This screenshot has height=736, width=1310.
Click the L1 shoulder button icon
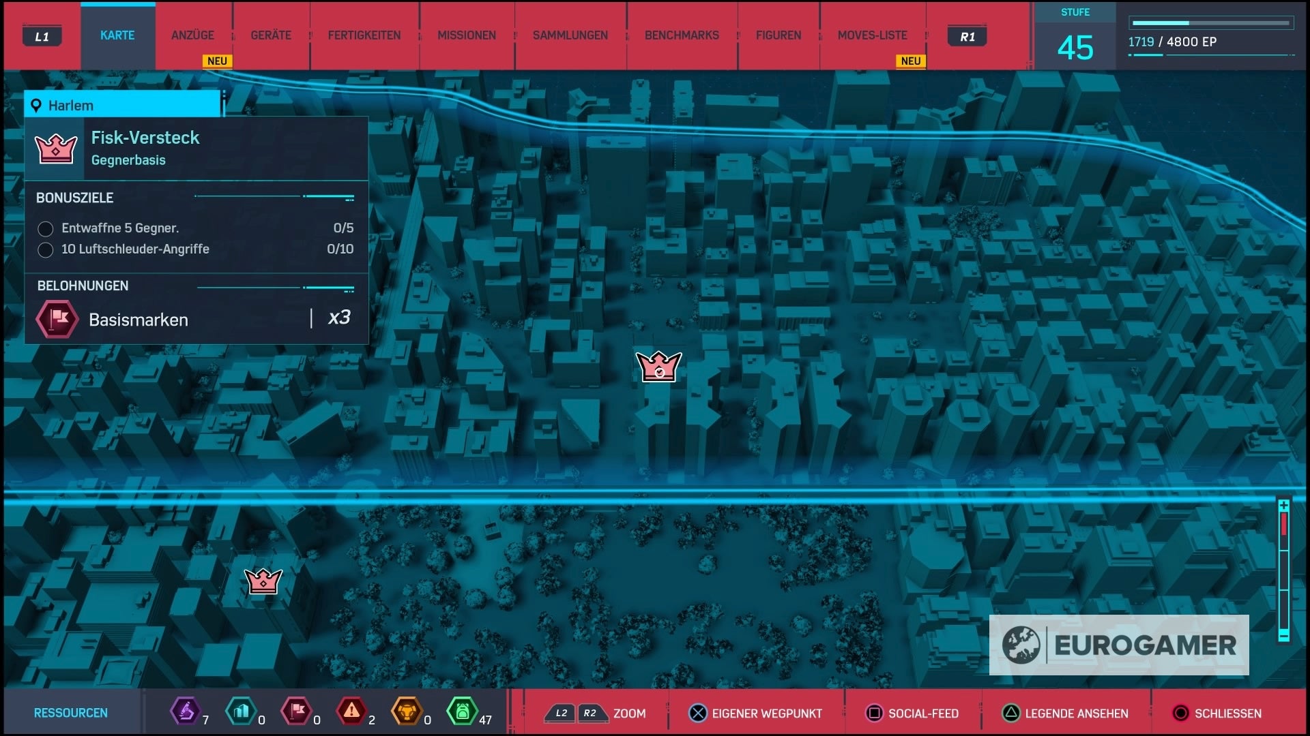click(42, 36)
